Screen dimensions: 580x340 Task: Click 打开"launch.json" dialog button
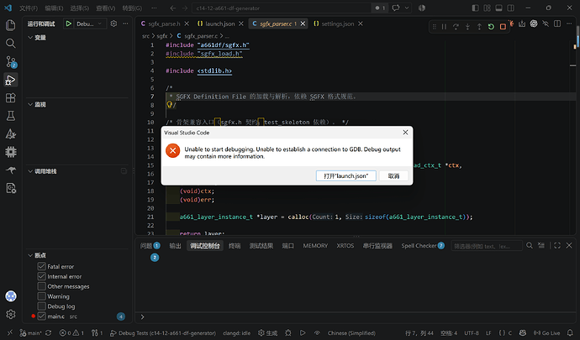click(x=345, y=176)
